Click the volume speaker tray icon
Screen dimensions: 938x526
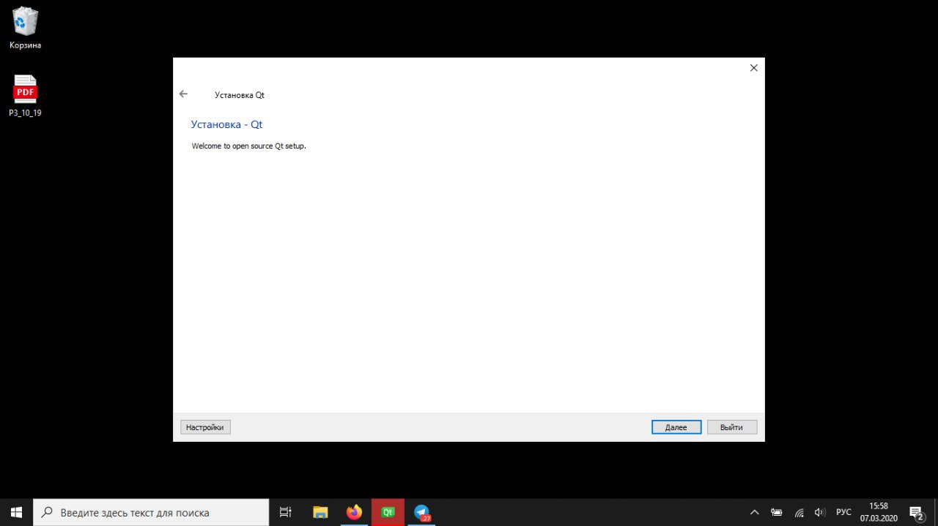click(x=820, y=512)
